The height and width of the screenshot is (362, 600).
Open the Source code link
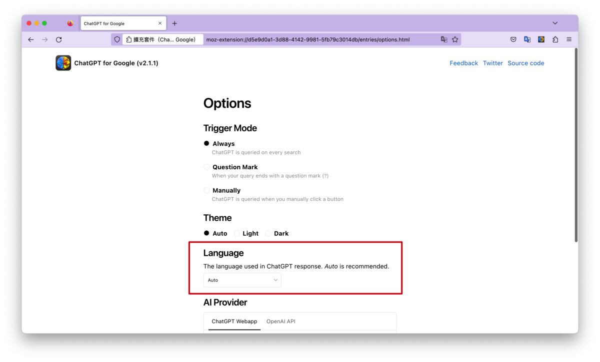[526, 63]
